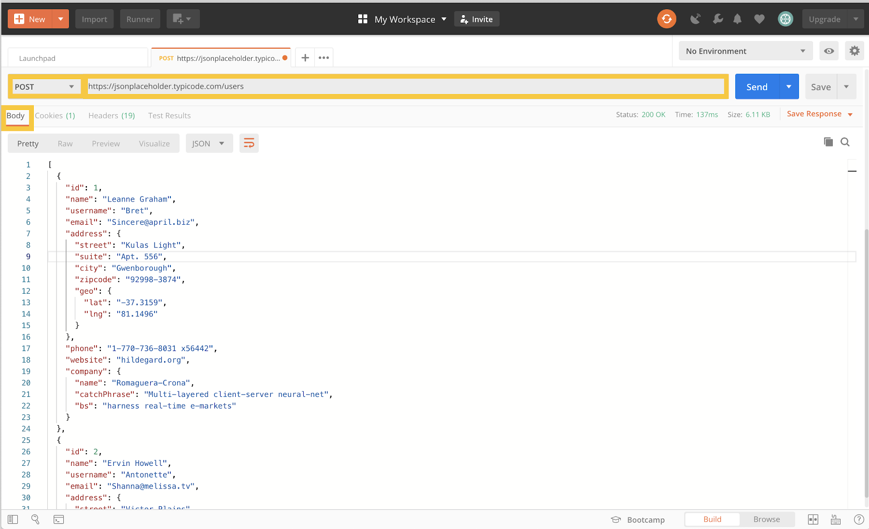Click the Import button
The height and width of the screenshot is (529, 869).
94,19
